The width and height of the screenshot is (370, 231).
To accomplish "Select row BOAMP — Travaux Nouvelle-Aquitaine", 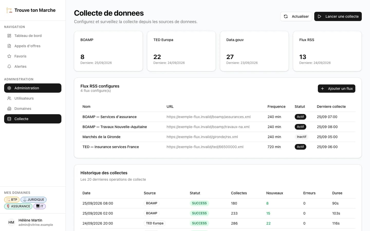I will [218, 127].
